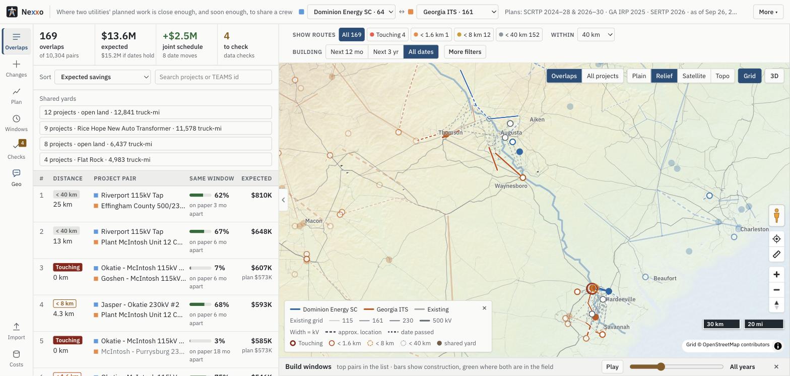
Task: Select the Plain basemap
Action: click(639, 76)
